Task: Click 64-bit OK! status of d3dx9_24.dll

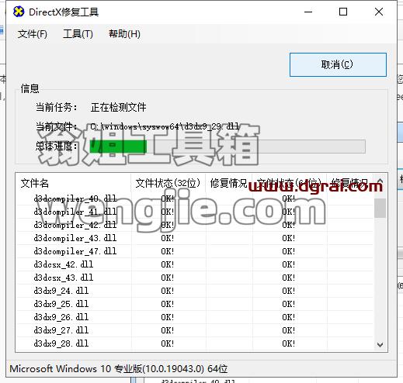Action: click(289, 291)
